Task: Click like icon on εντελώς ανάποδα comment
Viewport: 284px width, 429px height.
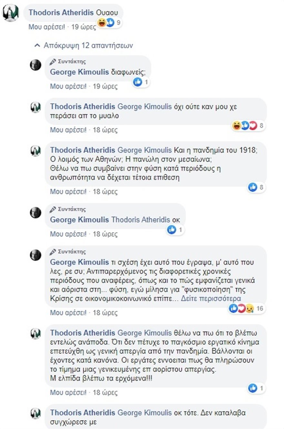Action: [252, 388]
